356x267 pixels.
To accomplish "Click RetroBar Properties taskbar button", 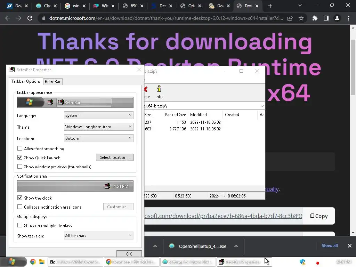I will [x=244, y=262].
